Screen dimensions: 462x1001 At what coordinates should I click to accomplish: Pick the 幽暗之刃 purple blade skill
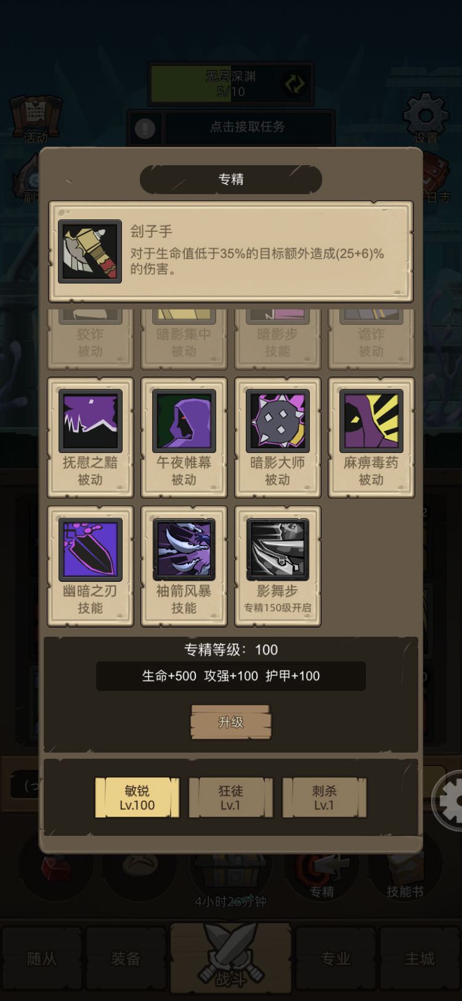point(90,549)
